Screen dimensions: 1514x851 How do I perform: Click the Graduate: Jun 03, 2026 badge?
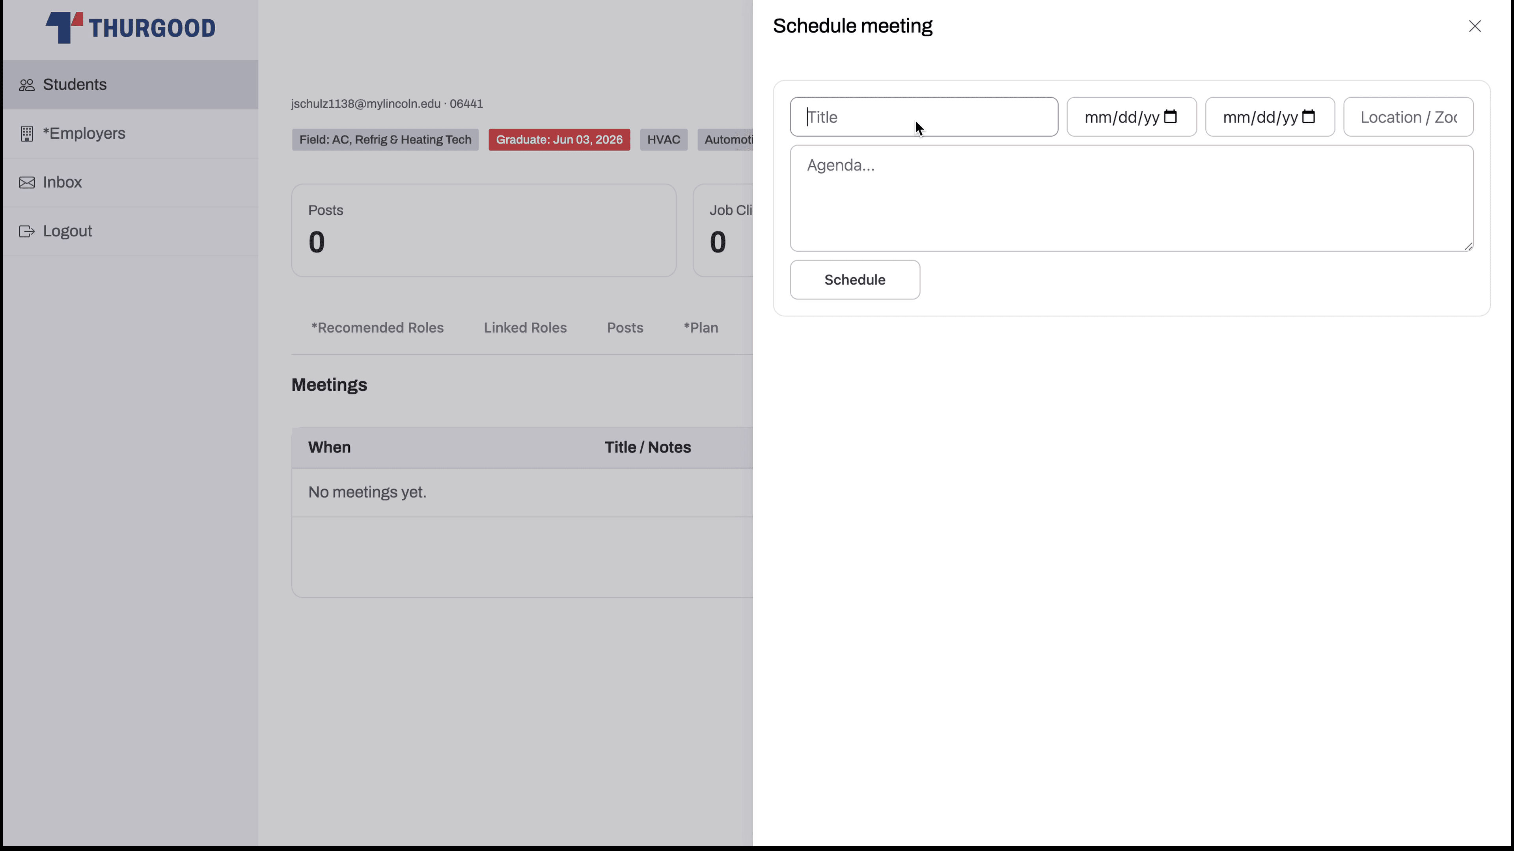point(559,139)
